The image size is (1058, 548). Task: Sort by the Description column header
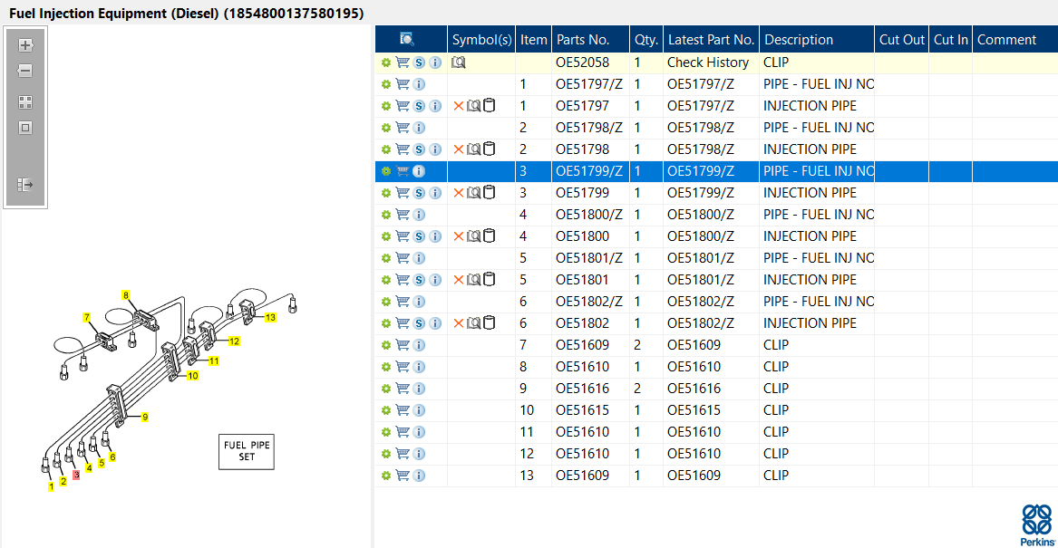[817, 40]
